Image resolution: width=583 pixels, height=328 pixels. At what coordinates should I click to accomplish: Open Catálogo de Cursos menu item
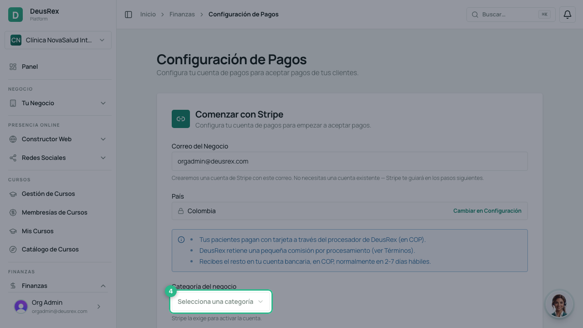[x=58, y=249]
